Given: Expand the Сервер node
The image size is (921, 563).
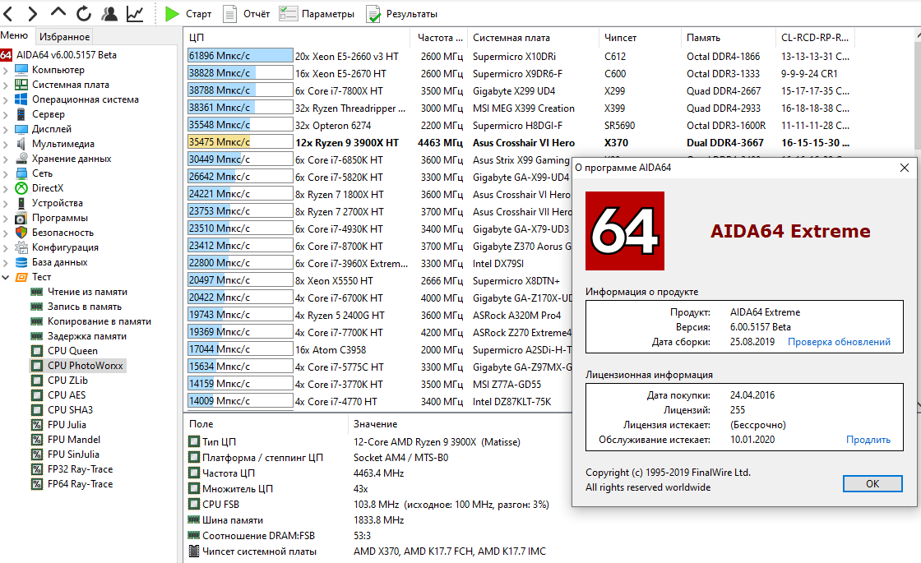Looking at the screenshot, I should [x=5, y=114].
